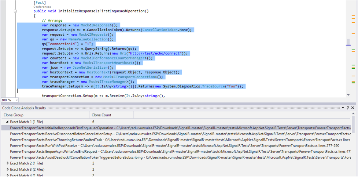Viewport: 358px width, 177px height.
Task: Click the Code Clone Analysis Results title bar
Action: pyautogui.click(x=147, y=108)
